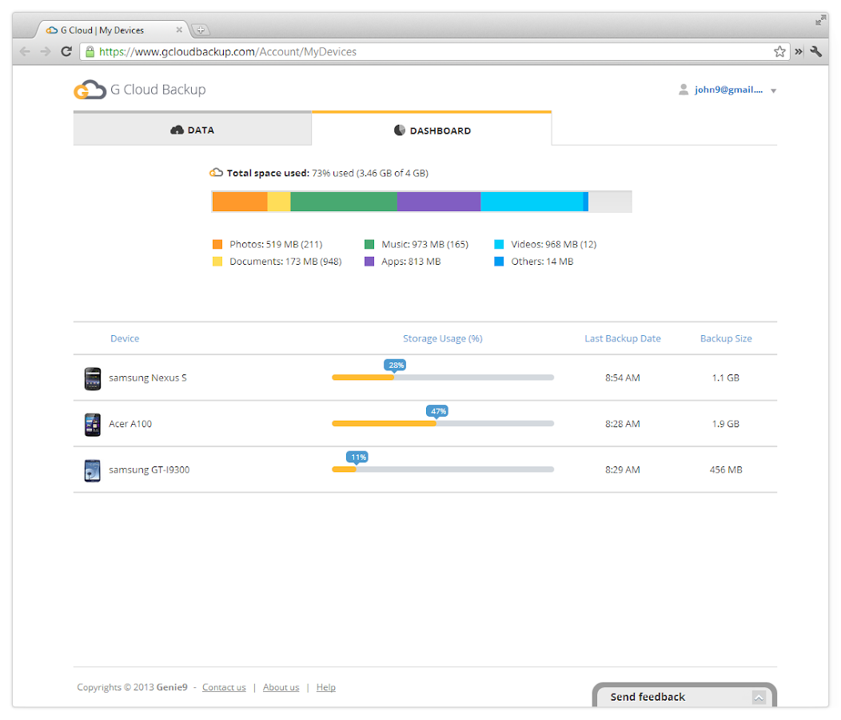Click the G Cloud Backup cloud logo
The height and width of the screenshot is (720, 841).
(x=89, y=89)
